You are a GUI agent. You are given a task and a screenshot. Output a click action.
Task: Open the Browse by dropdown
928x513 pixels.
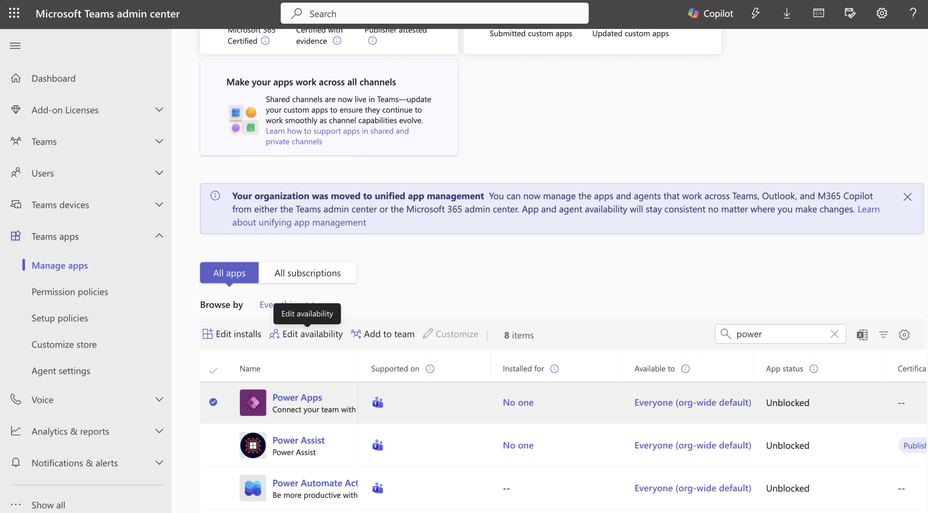286,304
